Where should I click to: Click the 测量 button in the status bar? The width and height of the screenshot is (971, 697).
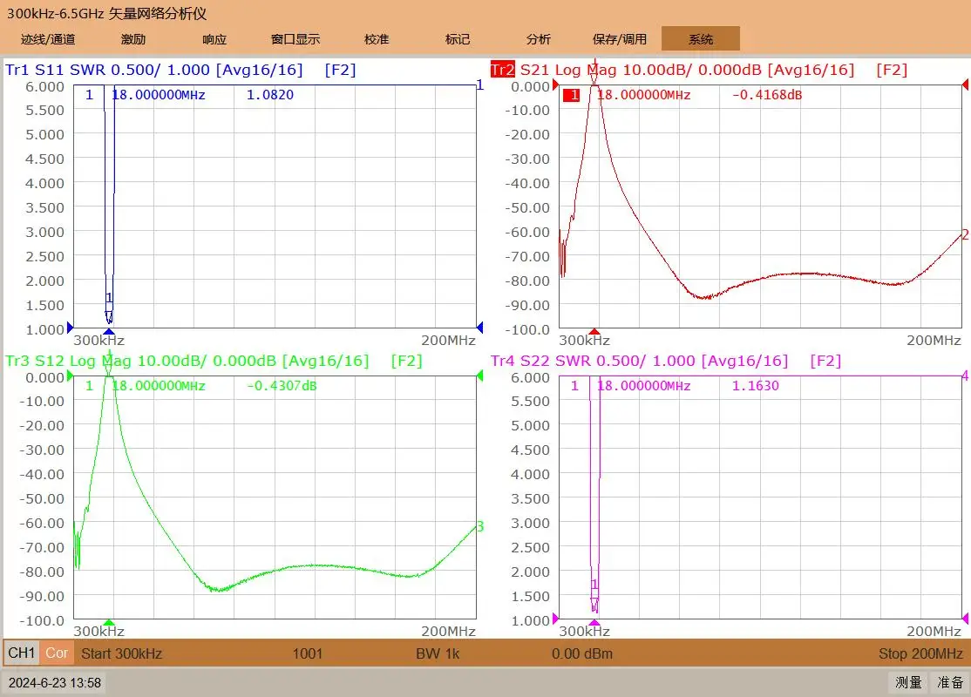908,682
